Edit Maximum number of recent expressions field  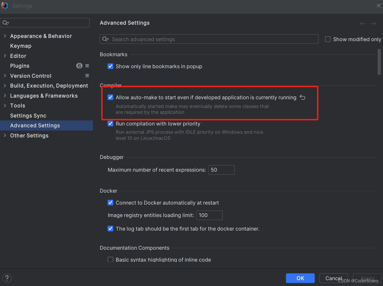click(221, 170)
